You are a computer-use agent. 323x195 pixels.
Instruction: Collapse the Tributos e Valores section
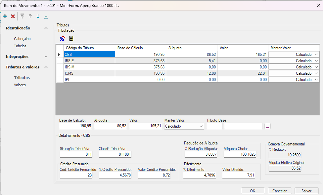pos(46,67)
